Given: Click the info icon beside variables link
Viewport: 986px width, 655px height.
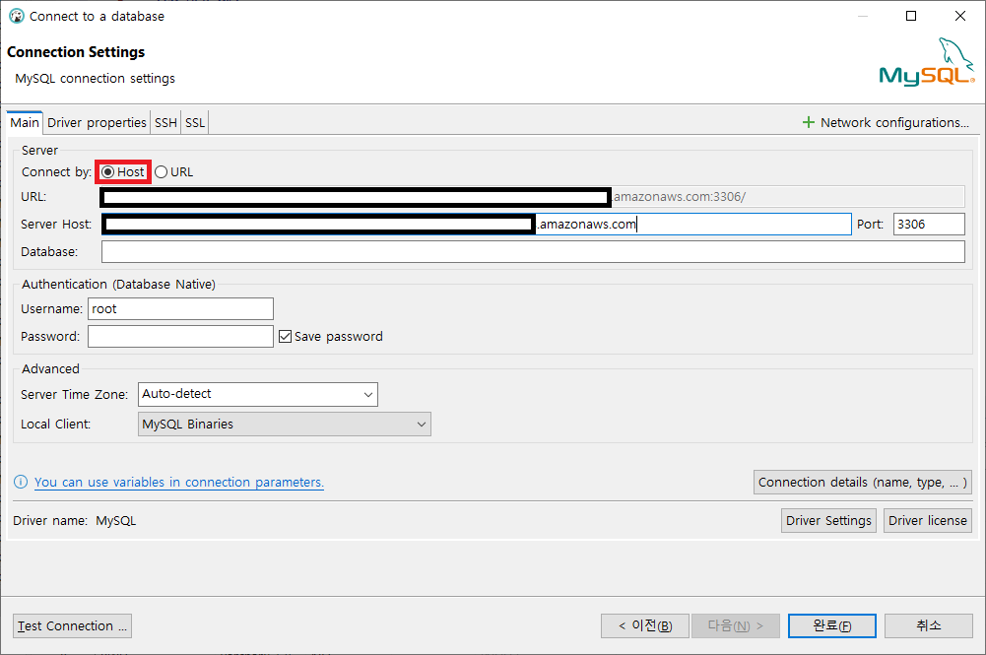Looking at the screenshot, I should point(21,482).
